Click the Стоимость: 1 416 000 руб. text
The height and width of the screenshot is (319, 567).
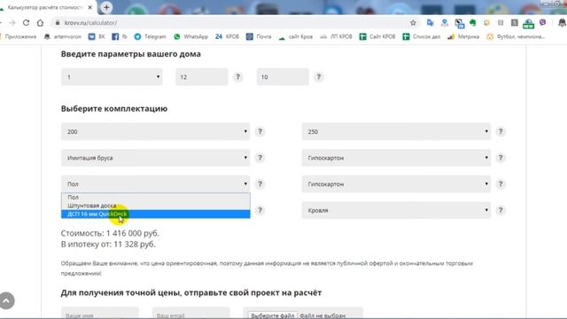110,233
